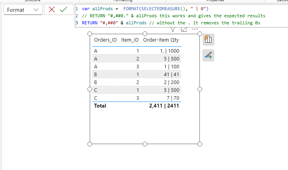
Task: Click the bottom-left resize handle of the visual
Action: pos(90,144)
